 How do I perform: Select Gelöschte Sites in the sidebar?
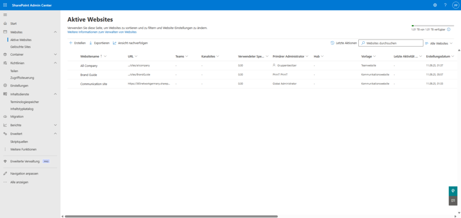tap(20, 47)
